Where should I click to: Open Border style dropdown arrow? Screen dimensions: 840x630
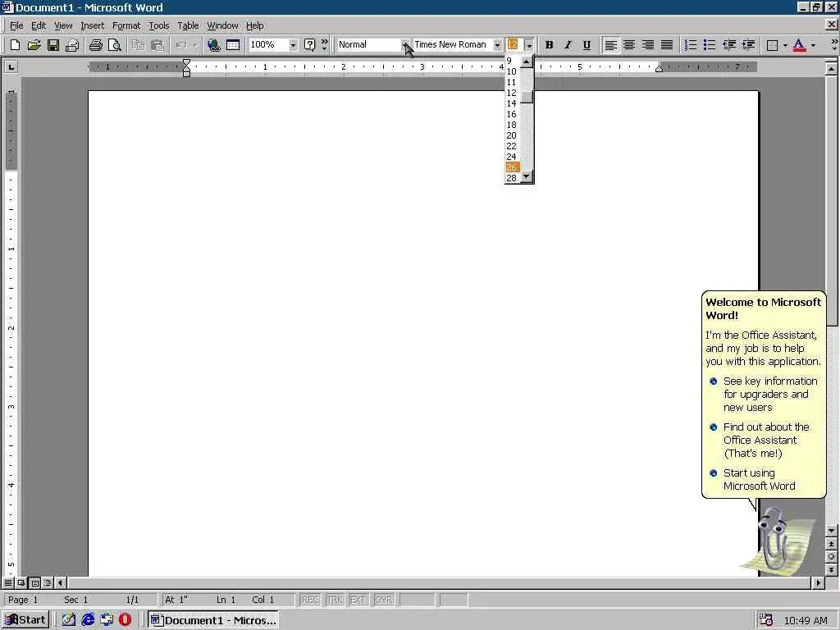785,45
